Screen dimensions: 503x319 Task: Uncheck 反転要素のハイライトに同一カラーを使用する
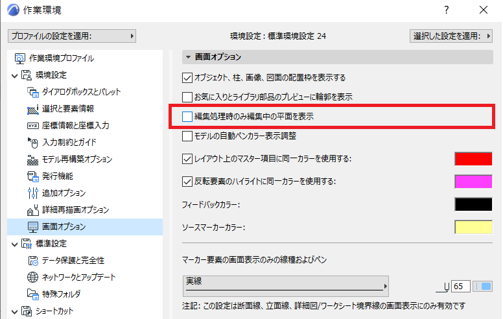[x=187, y=182]
